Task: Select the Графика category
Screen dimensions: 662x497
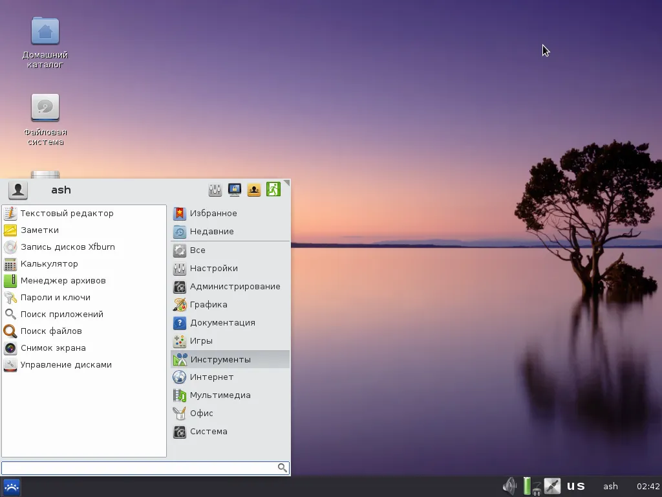Action: point(230,305)
